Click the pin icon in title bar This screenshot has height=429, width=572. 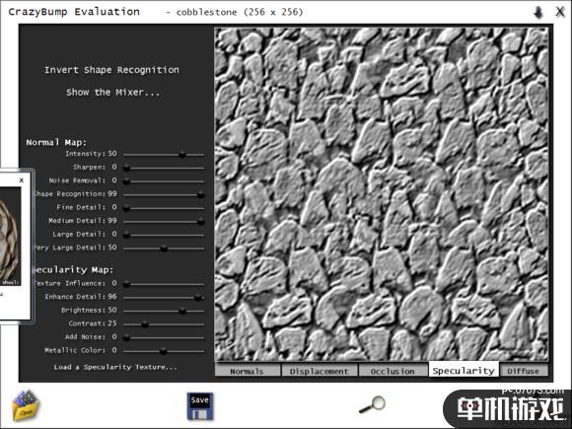click(x=538, y=12)
